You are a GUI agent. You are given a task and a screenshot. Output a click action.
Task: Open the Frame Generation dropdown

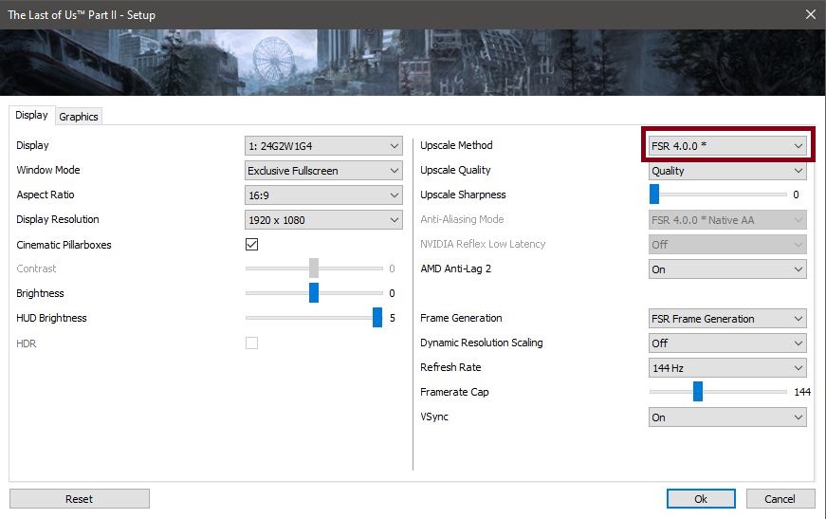pyautogui.click(x=727, y=319)
